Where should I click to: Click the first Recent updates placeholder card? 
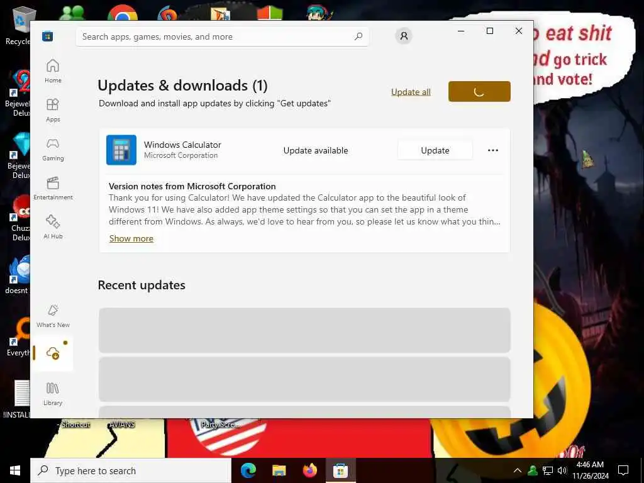pos(304,330)
